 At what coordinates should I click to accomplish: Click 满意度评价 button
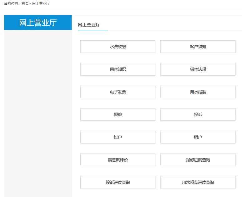coord(118,160)
